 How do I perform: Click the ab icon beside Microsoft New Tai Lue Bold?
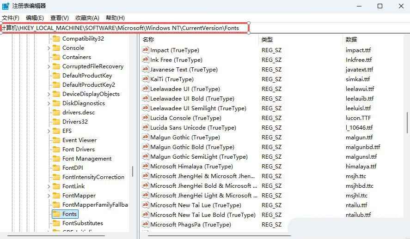point(146,214)
